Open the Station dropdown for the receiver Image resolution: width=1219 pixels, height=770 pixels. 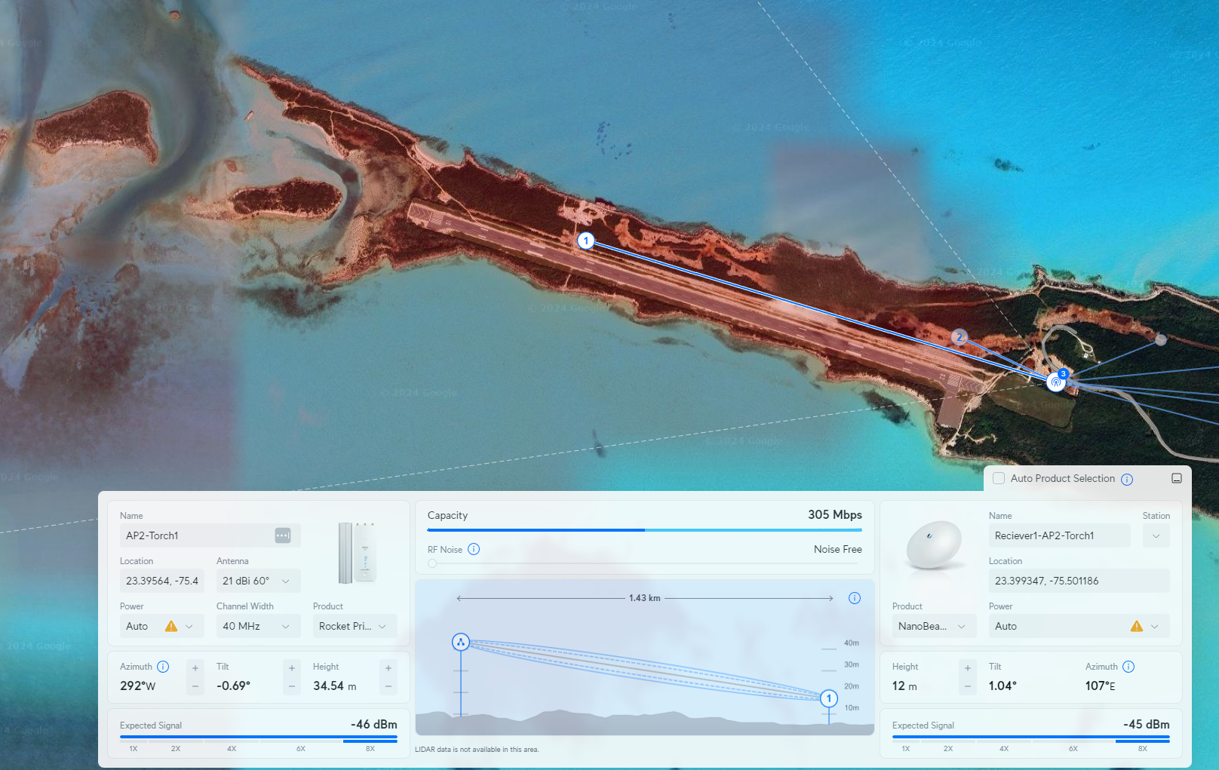[x=1156, y=535]
